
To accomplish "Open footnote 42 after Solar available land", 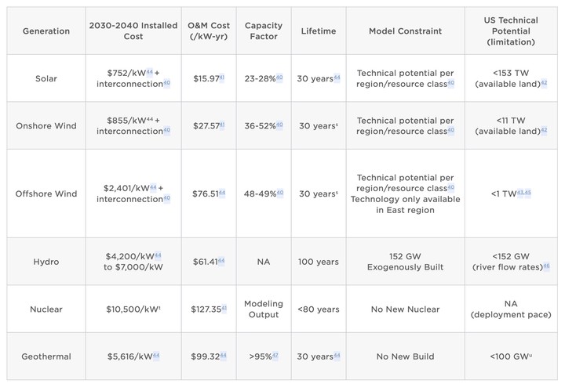I will (x=544, y=83).
